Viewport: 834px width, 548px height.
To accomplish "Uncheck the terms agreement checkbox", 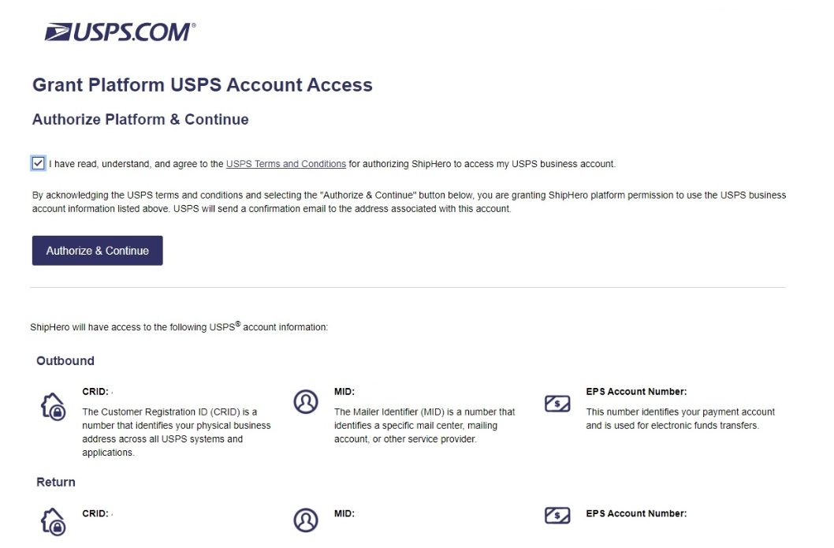I will pyautogui.click(x=39, y=163).
